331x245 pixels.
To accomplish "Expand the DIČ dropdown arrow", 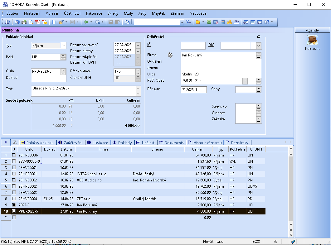I will tap(259, 46).
